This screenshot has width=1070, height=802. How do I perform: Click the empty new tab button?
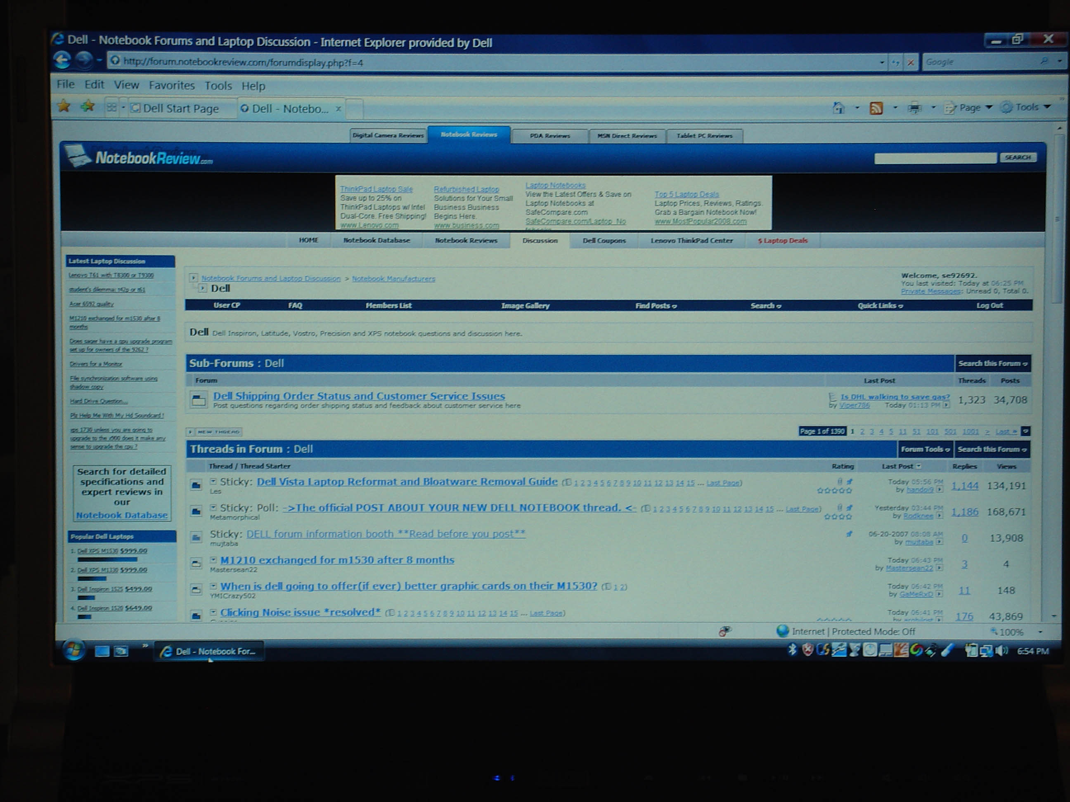click(355, 109)
